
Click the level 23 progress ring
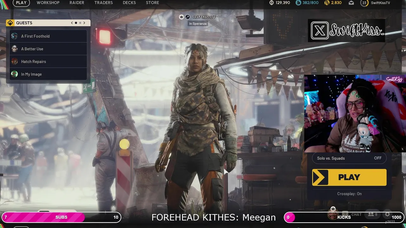364,3
